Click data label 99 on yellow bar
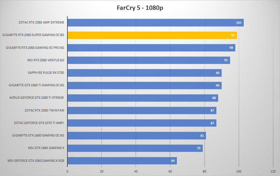The width and height of the screenshot is (280, 176). [233, 35]
